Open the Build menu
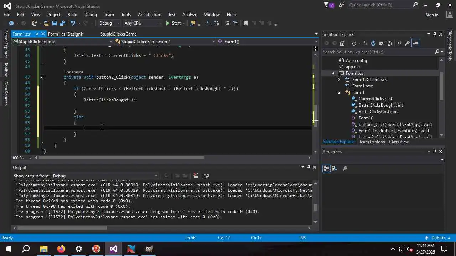Screen dimensions: 456x256 [x=72, y=15]
